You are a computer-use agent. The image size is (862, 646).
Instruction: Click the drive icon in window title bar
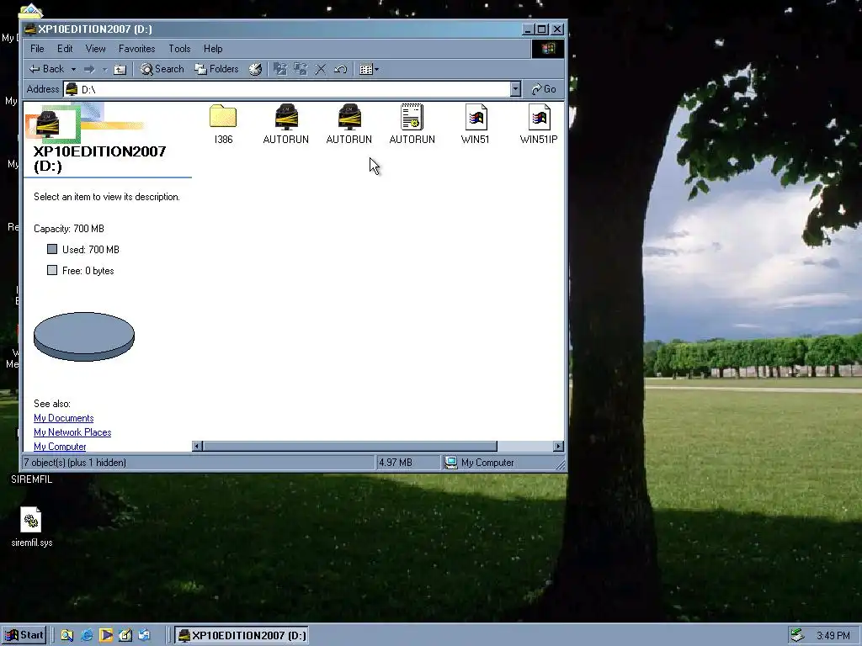pos(31,29)
